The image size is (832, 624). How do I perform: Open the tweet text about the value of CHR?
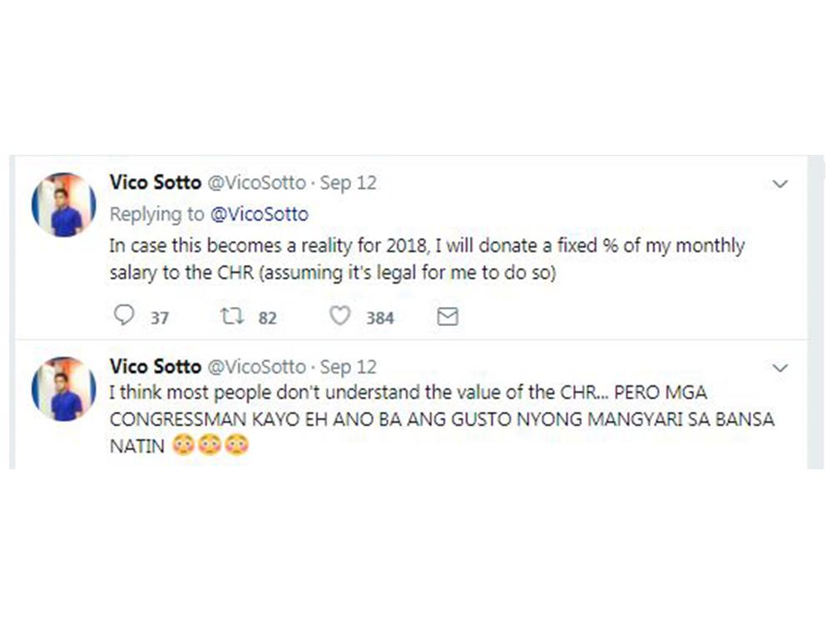click(441, 418)
